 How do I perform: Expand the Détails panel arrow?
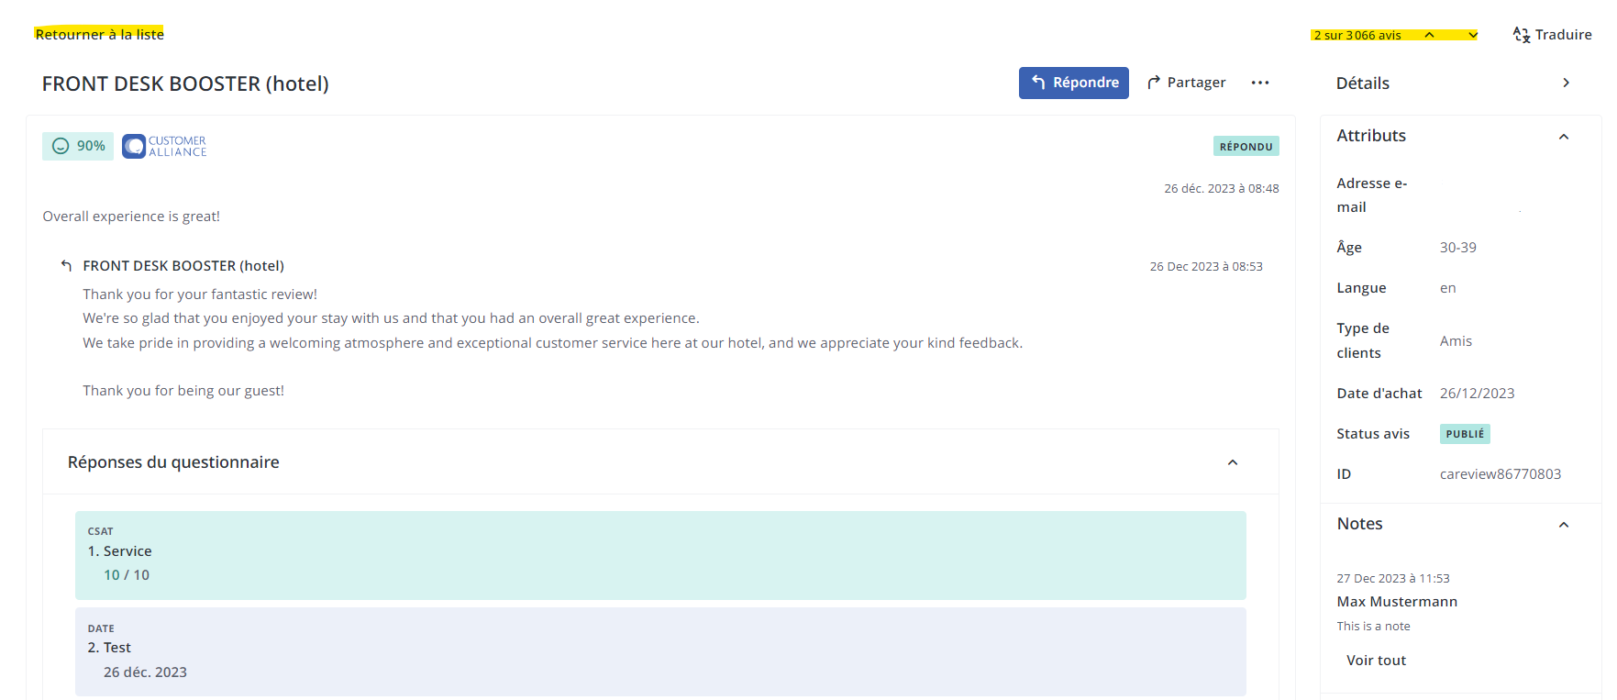pyautogui.click(x=1566, y=83)
